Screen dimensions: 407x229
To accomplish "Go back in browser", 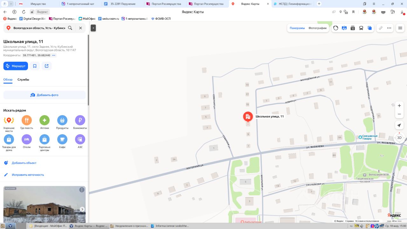I will point(5,12).
